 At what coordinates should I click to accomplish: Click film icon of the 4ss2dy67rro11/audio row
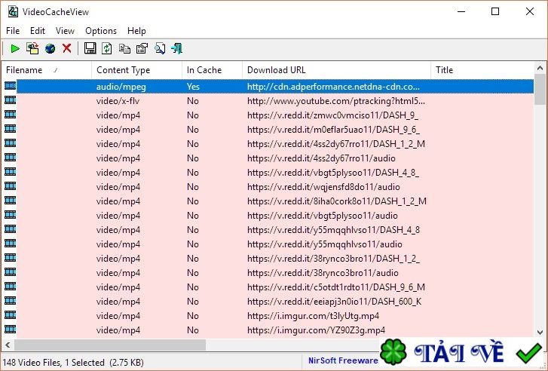(x=10, y=158)
